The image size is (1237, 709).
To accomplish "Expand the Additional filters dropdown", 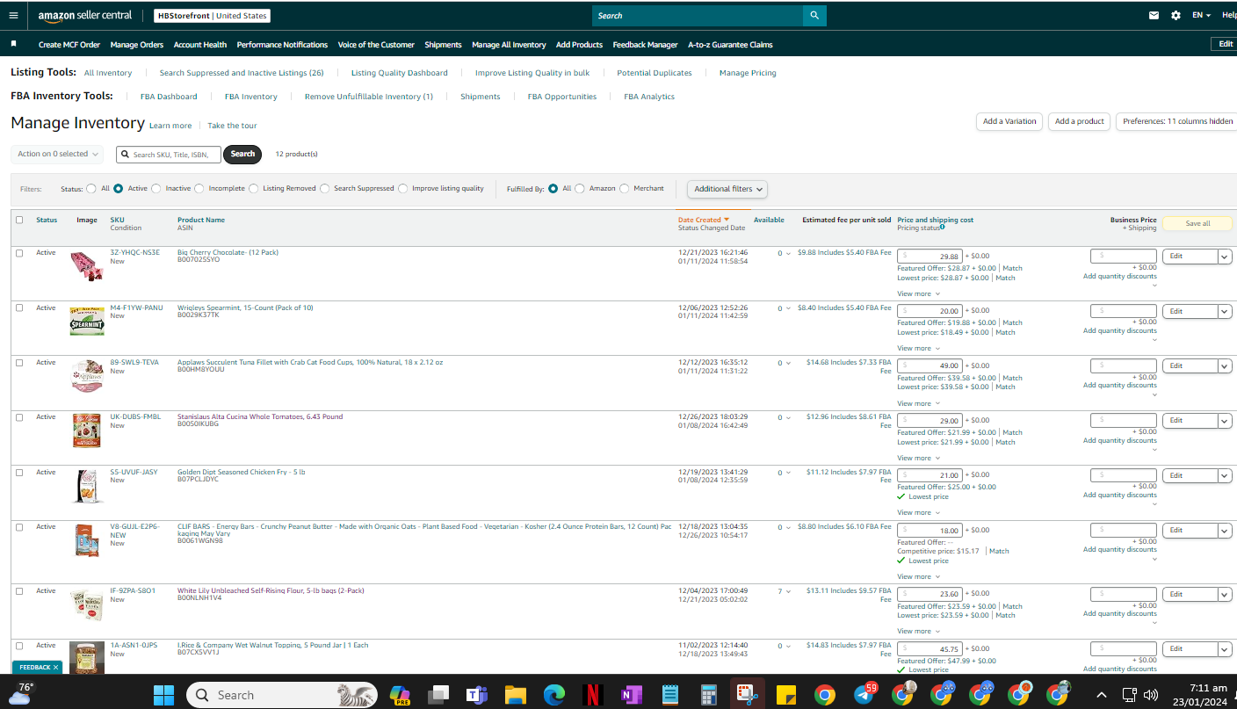I will (727, 189).
